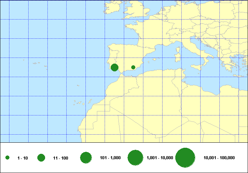Screen dimensions: 248x173
Task: Click the "1 - 10" legend label
Action: click(x=23, y=158)
